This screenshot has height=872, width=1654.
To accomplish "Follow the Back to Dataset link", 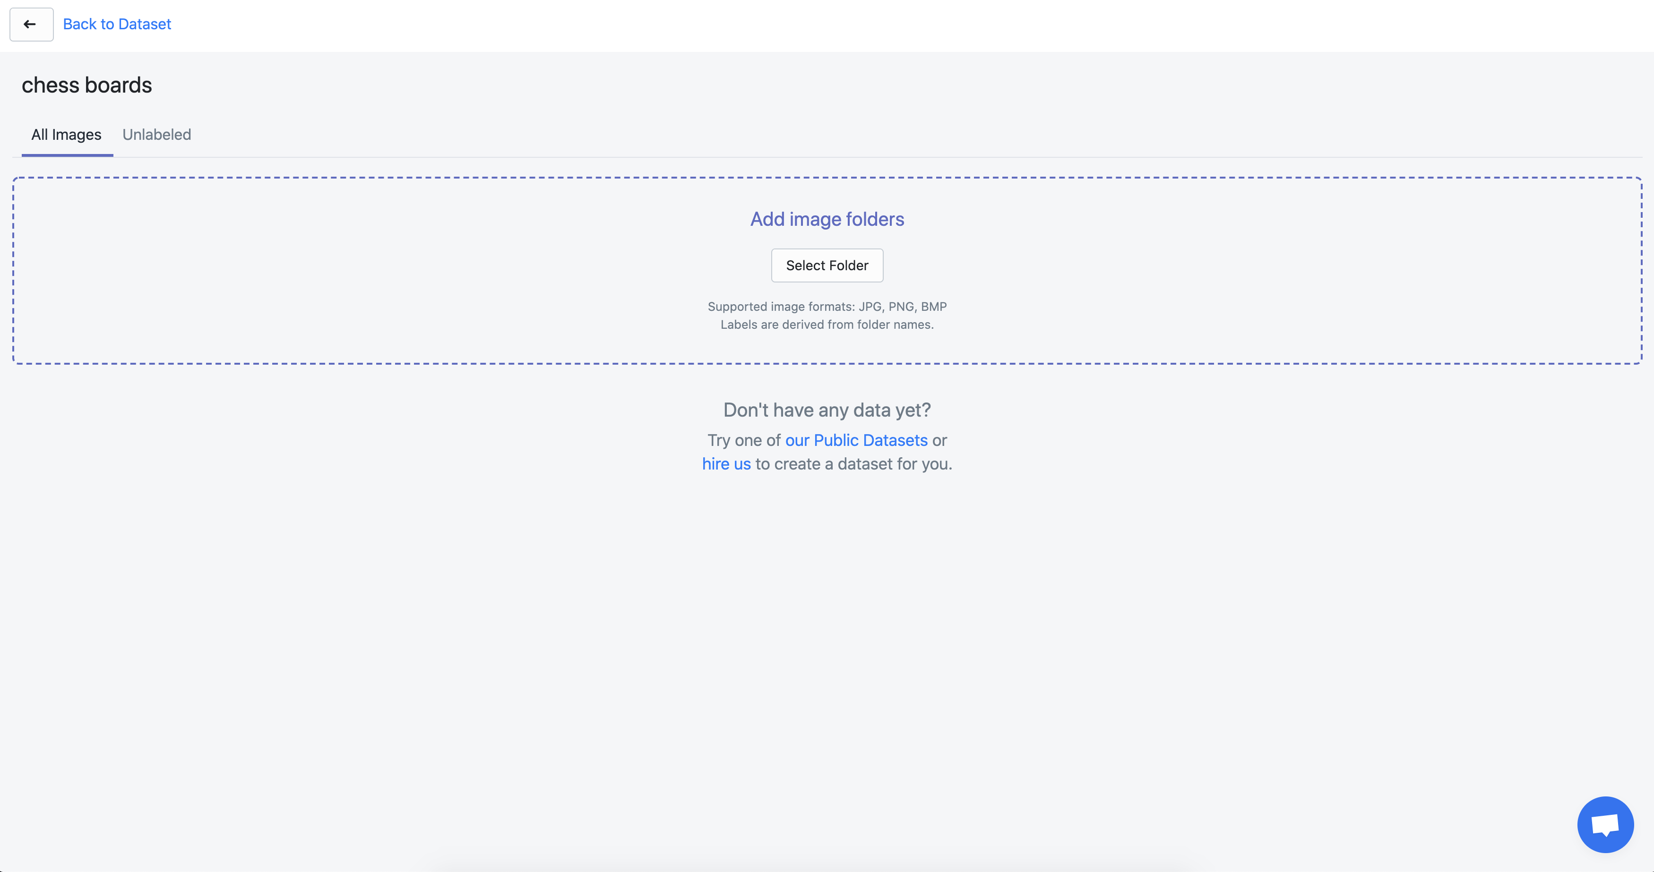I will [x=117, y=25].
